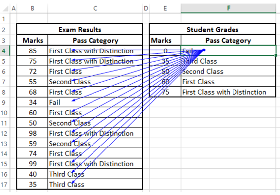Select Third Class cell in row 17

click(95, 184)
